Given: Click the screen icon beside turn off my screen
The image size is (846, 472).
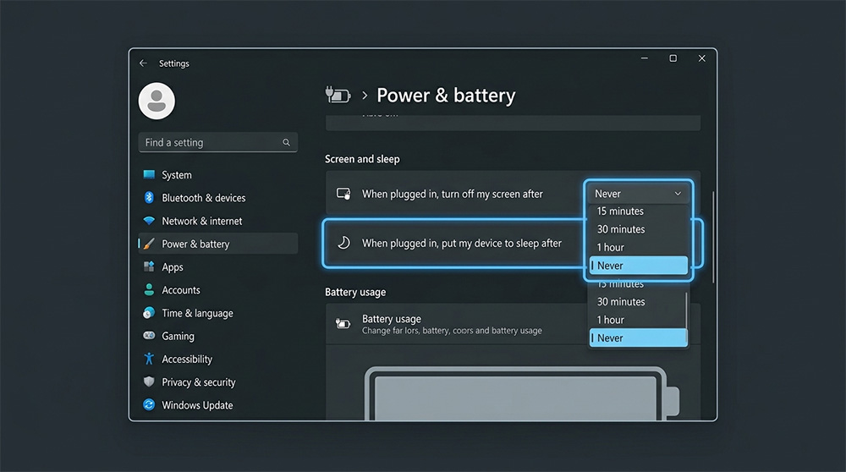Looking at the screenshot, I should (343, 194).
